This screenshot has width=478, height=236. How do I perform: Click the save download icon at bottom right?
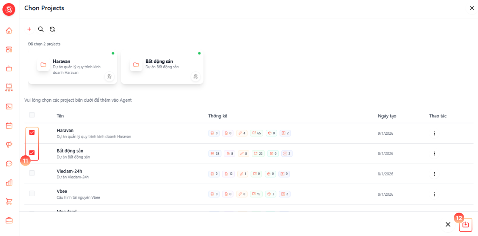[x=465, y=224]
